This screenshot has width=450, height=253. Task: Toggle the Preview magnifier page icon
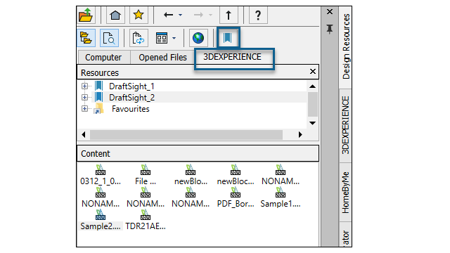[109, 38]
